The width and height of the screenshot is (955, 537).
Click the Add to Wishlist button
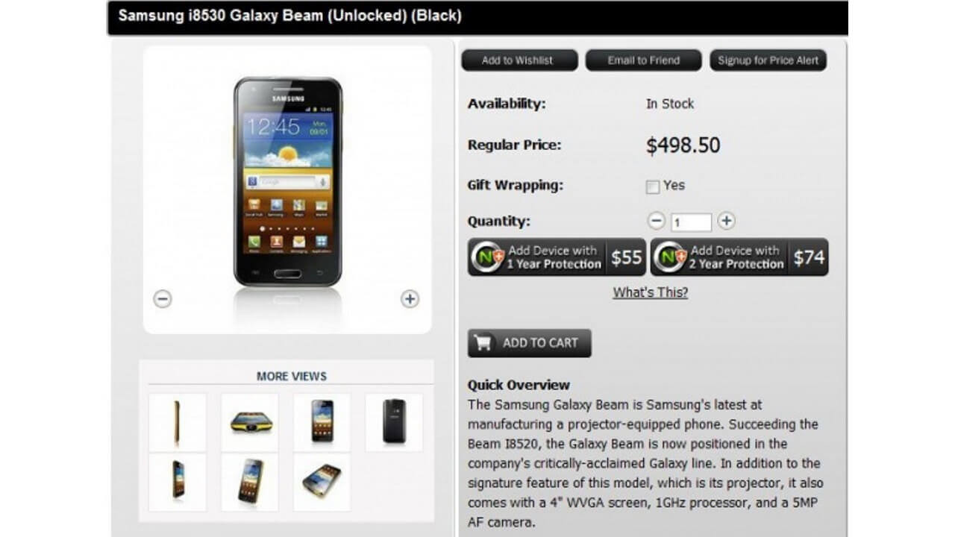[x=519, y=60]
